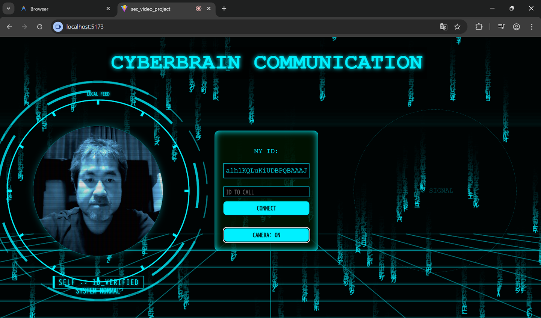
Task: Open the media controls icon
Action: [501, 27]
